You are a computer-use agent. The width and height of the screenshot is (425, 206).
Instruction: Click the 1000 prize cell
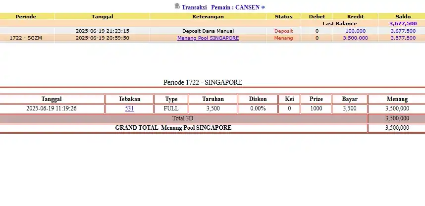[316, 108]
